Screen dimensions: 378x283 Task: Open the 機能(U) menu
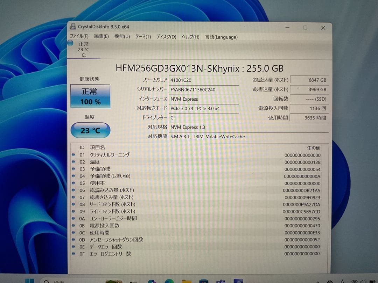tap(123, 36)
